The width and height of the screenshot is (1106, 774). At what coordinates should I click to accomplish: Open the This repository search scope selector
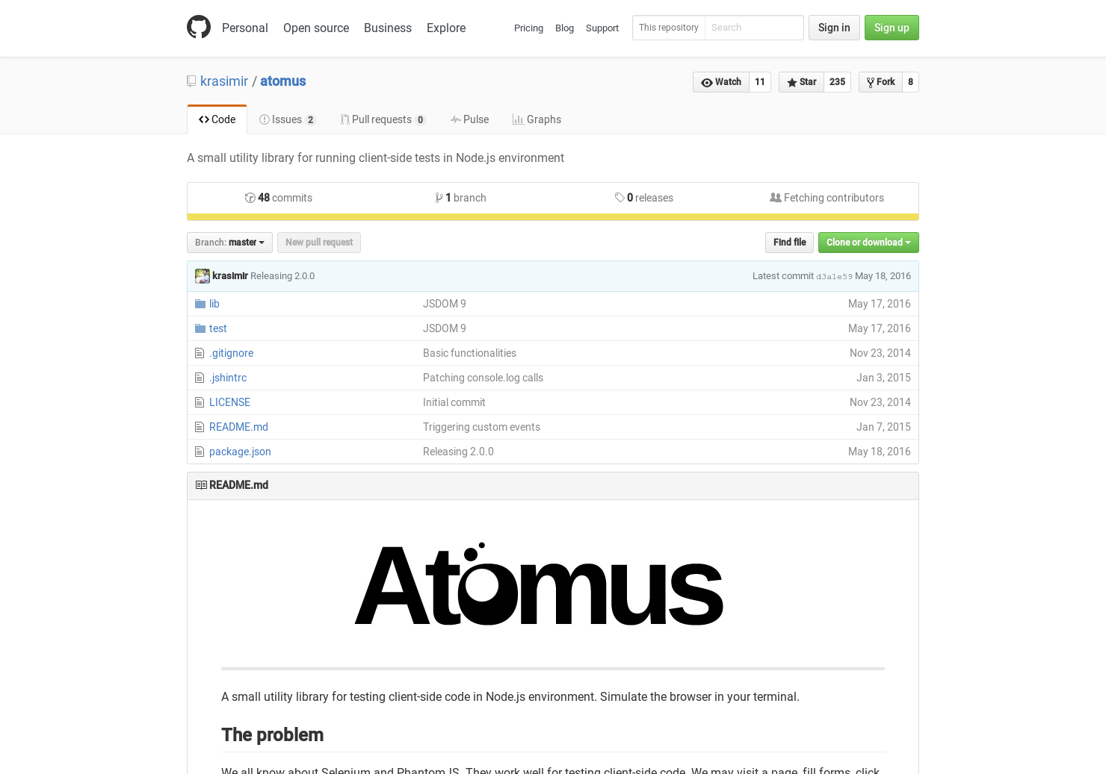click(x=668, y=28)
